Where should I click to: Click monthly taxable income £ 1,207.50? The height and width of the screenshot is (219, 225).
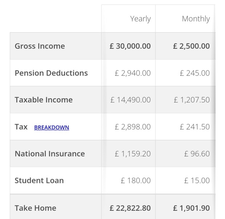tap(192, 100)
